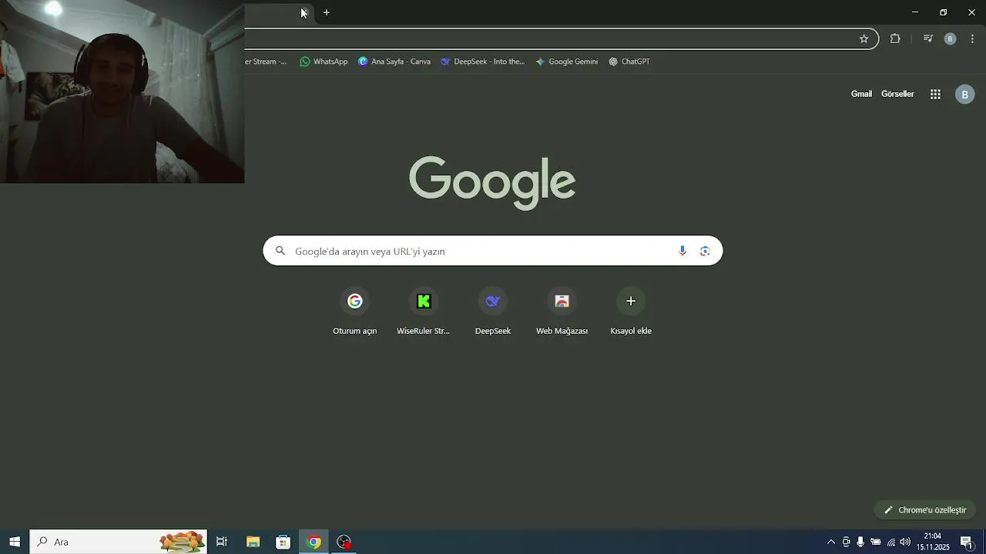Open File Explorer from taskbar
986x554 pixels.
[x=253, y=542]
